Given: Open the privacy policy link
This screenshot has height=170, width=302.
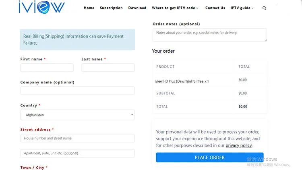Looking at the screenshot, I should (x=238, y=145).
